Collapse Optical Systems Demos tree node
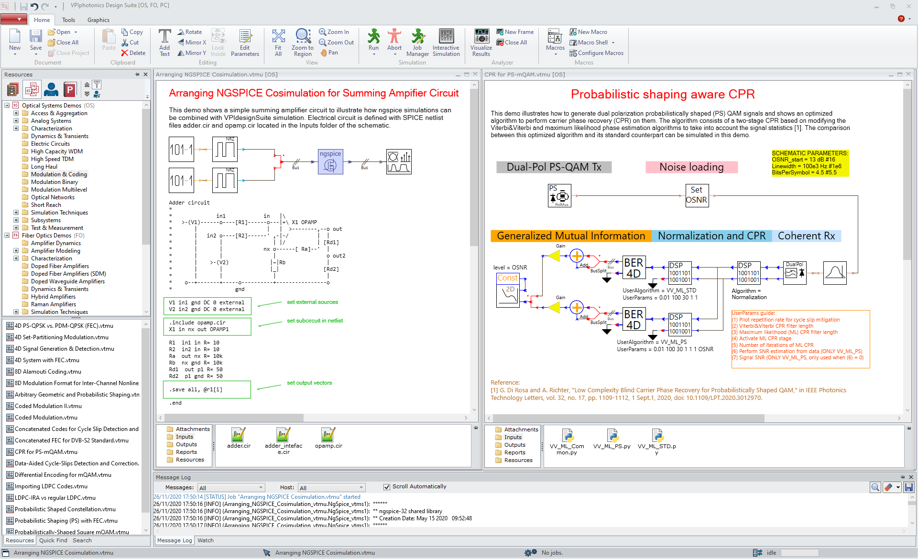The height and width of the screenshot is (559, 918). click(7, 106)
